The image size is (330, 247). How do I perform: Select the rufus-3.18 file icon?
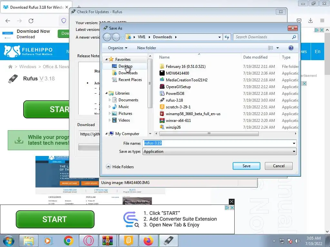(x=162, y=100)
